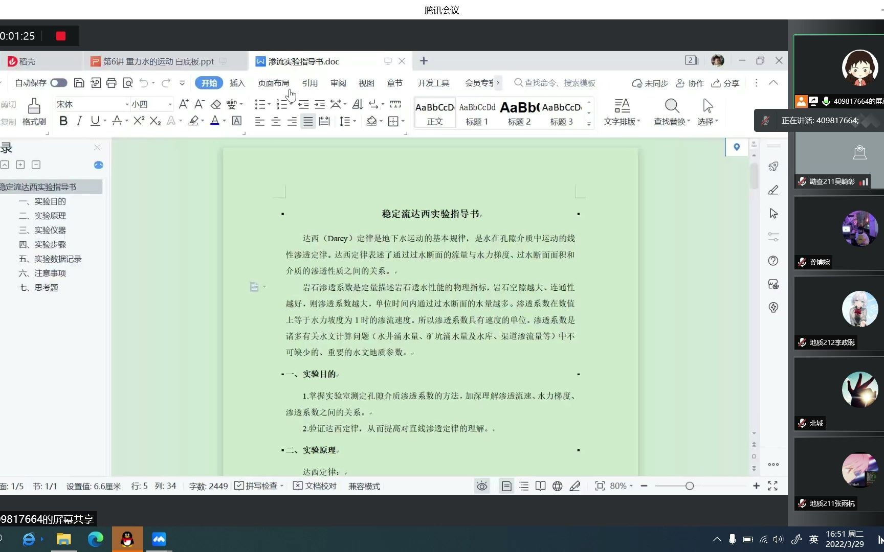The width and height of the screenshot is (884, 552).
Task: Click the print icon in quick toolbar
Action: (x=112, y=83)
